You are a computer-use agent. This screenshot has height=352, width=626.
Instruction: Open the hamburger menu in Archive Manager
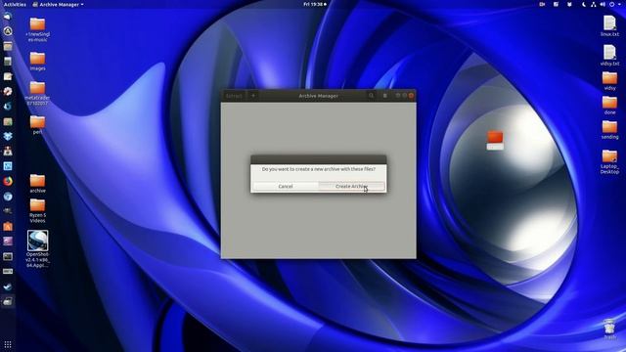384,96
